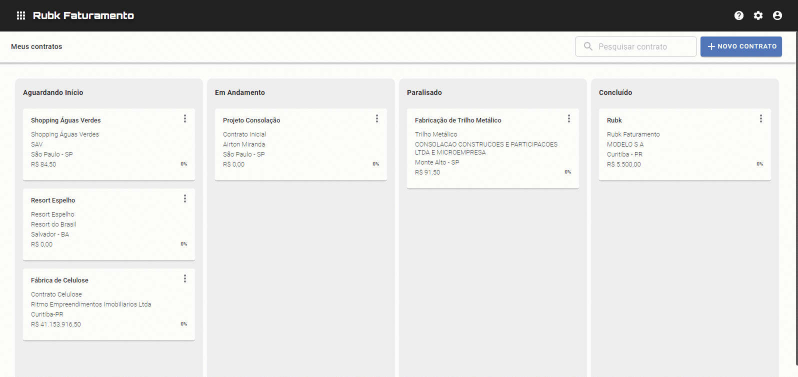This screenshot has height=377, width=798.
Task: Open the settings gear icon
Action: (x=758, y=15)
